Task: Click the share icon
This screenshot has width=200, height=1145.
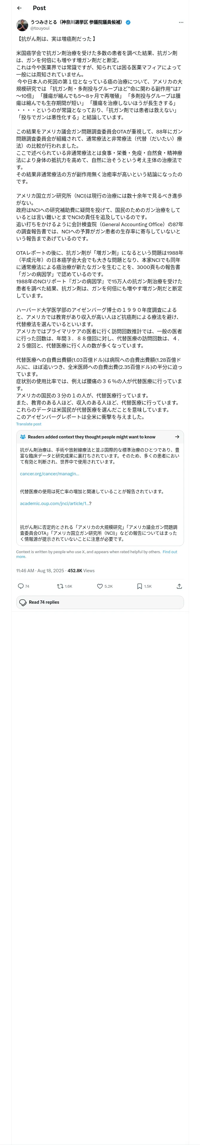Action: [x=179, y=586]
